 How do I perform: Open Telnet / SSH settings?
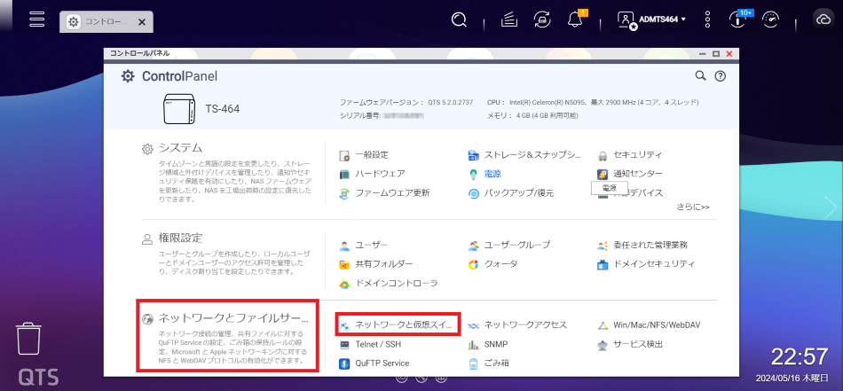click(x=370, y=344)
